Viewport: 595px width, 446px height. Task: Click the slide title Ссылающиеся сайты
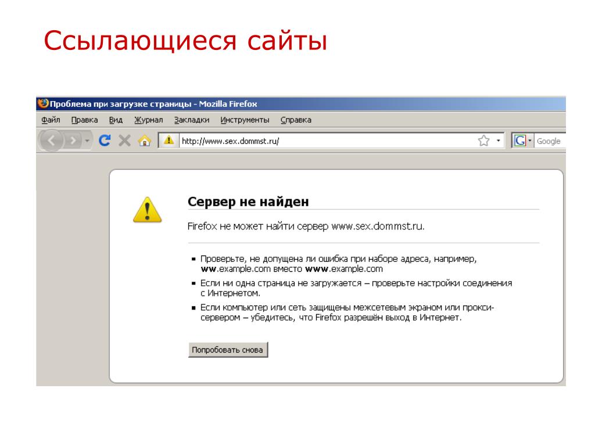[185, 40]
